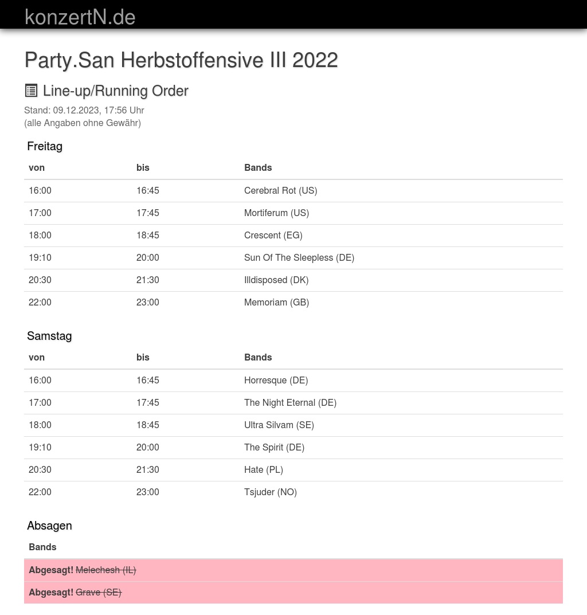Image resolution: width=587 pixels, height=615 pixels.
Task: Select Memoriam (GB) in Friday lineup
Action: point(276,303)
